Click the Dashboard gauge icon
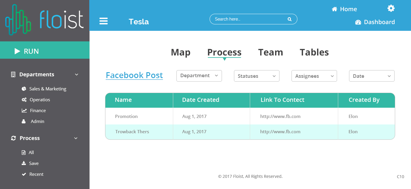This screenshot has height=189, width=411. point(358,22)
